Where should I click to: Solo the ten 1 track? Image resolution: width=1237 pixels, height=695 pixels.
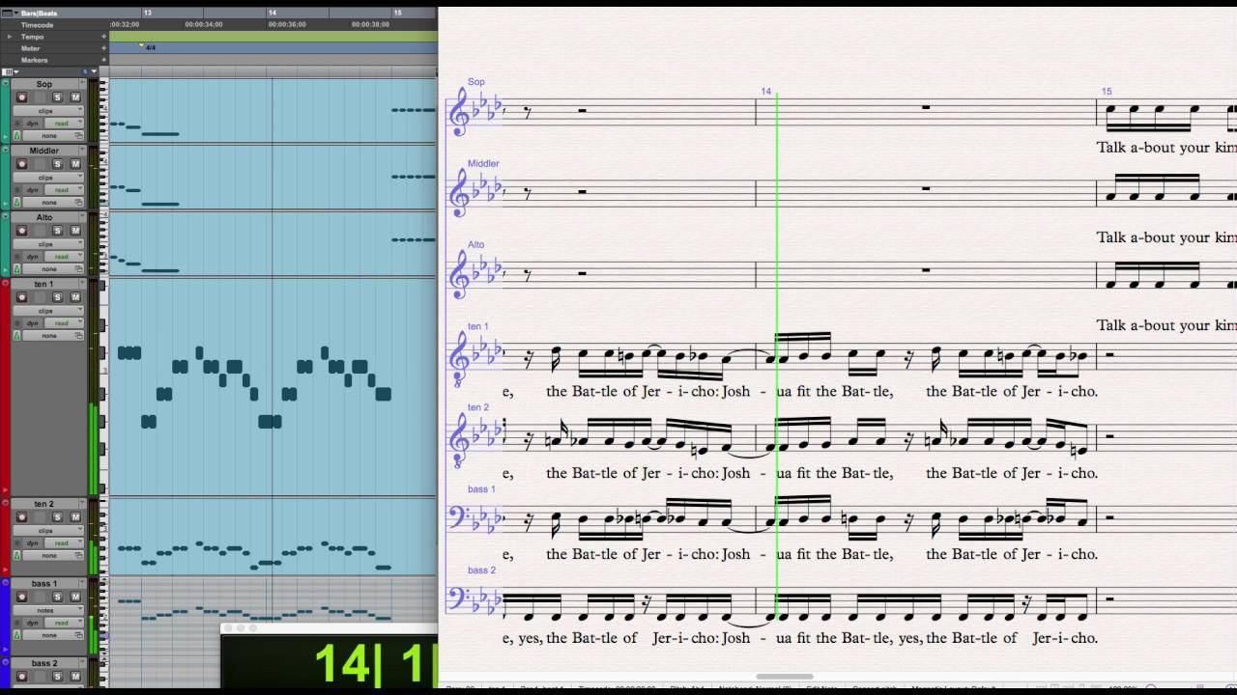[x=57, y=297]
